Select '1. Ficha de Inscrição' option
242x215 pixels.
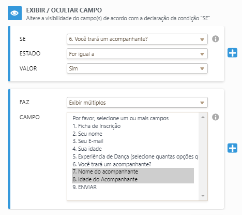pos(133,126)
